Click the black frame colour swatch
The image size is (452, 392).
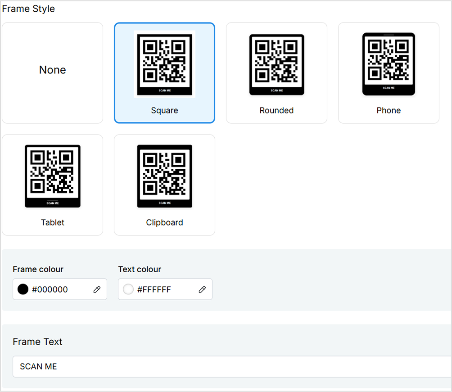(x=23, y=289)
